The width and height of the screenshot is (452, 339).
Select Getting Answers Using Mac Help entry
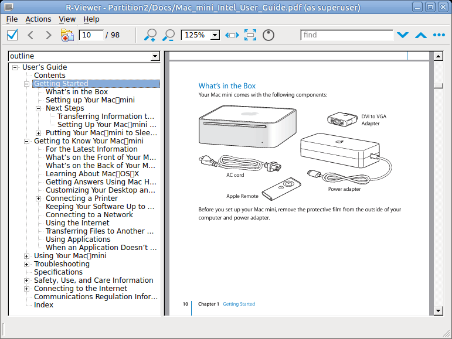coord(101,182)
